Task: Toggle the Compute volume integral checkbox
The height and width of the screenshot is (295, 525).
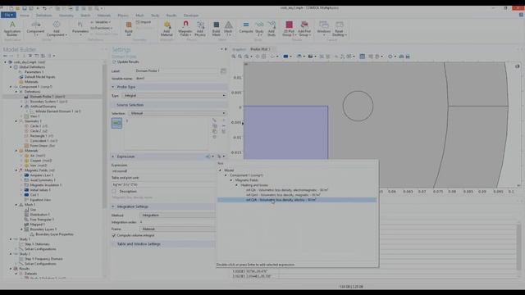Action: [x=114, y=235]
